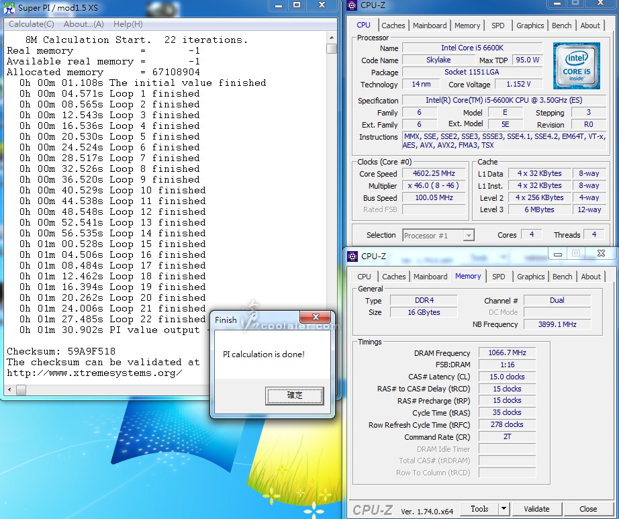Open SPD tab in the CPU-Z processor window
619x519 pixels.
[497, 26]
